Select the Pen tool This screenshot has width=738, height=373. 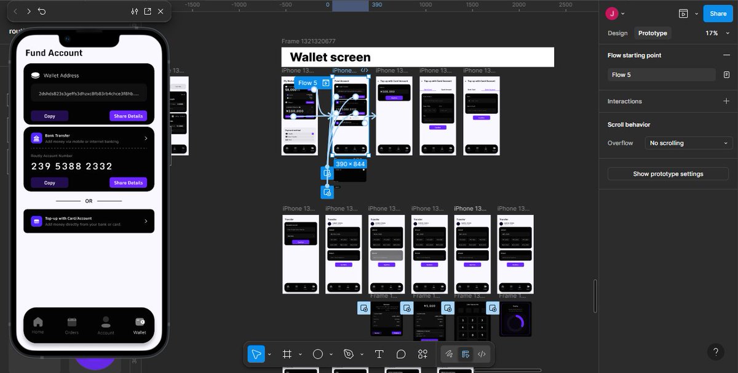(x=349, y=354)
